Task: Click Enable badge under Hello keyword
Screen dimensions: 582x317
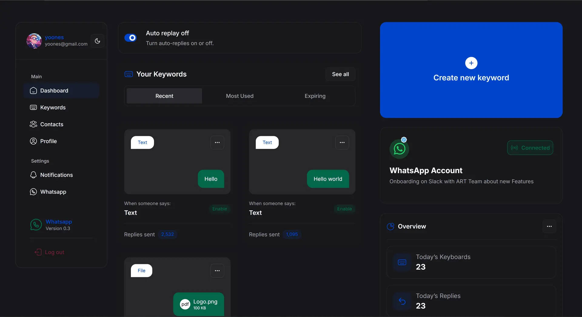Action: tap(220, 209)
